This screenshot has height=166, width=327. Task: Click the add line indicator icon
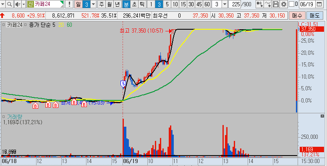tap(268, 4)
